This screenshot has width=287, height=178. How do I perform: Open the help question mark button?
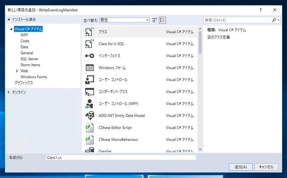click(260, 10)
